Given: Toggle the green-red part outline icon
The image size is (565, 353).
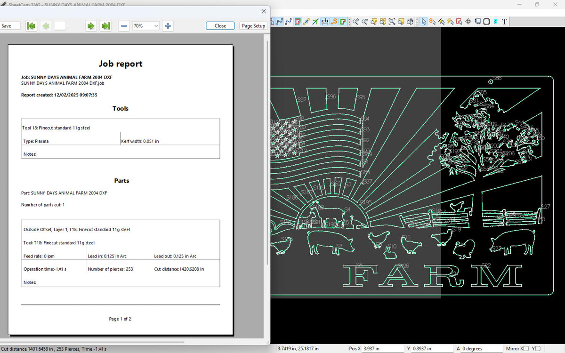Looking at the screenshot, I should pos(343,22).
